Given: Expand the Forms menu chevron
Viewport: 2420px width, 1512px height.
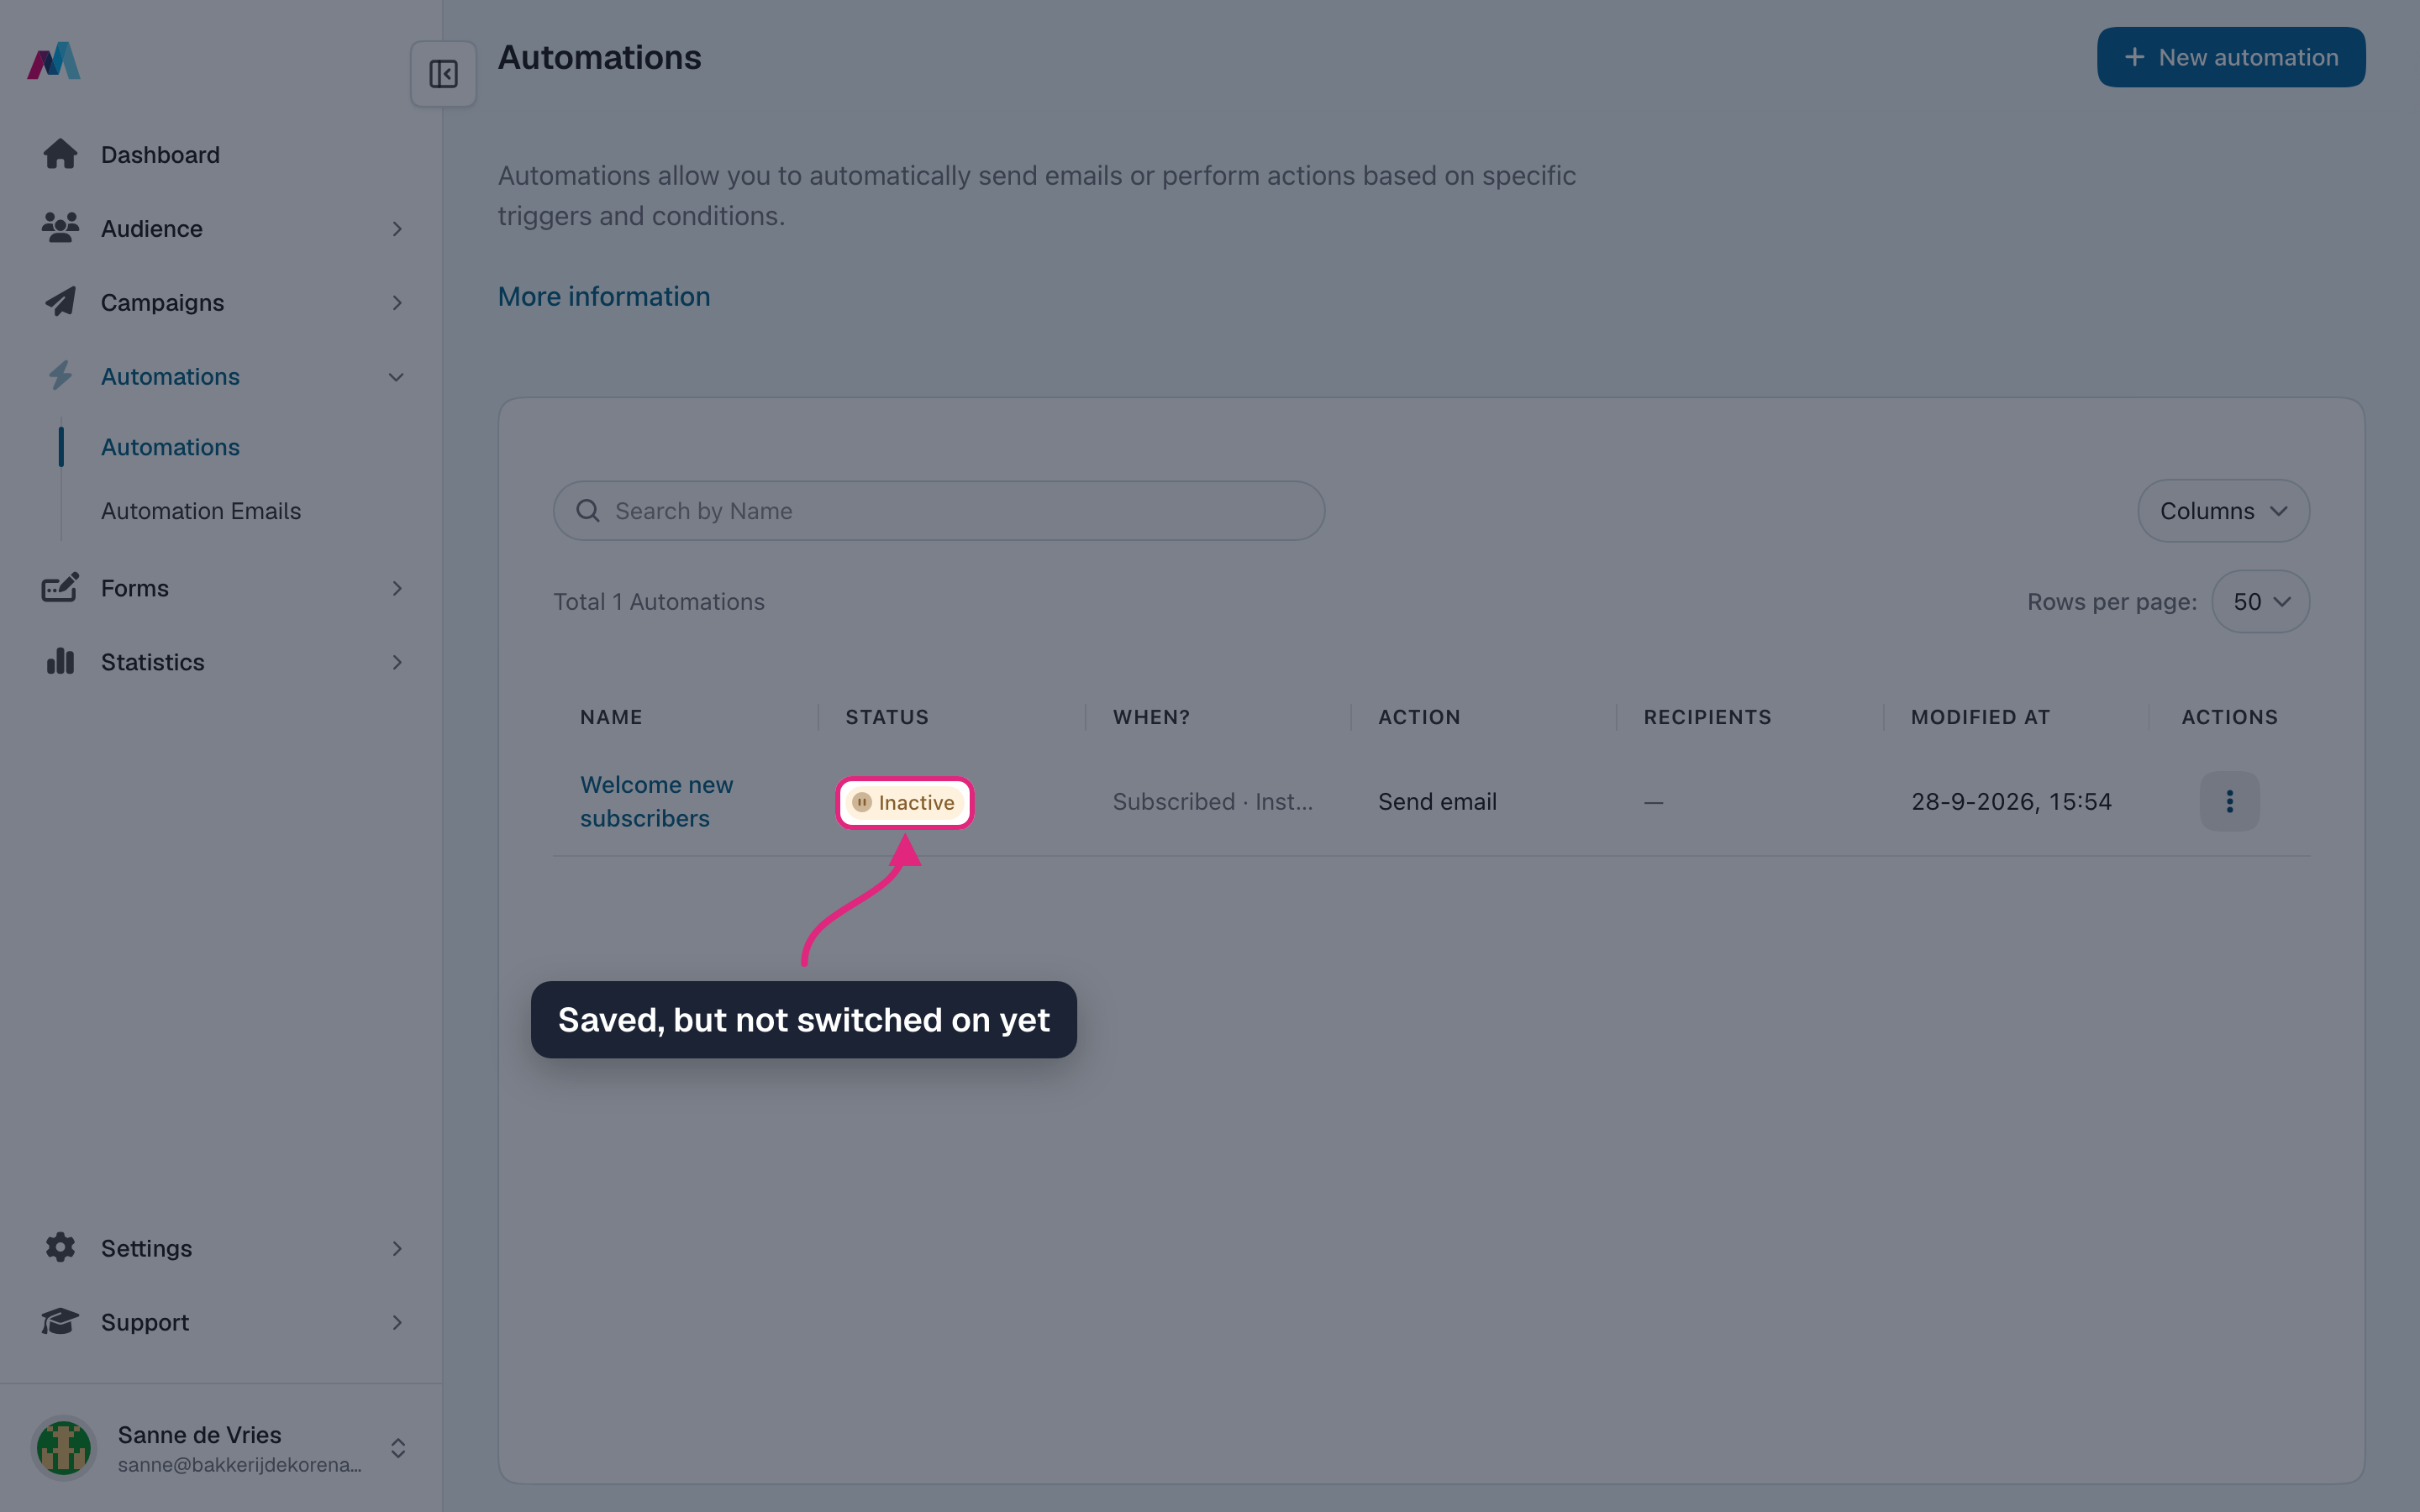Looking at the screenshot, I should tap(397, 589).
